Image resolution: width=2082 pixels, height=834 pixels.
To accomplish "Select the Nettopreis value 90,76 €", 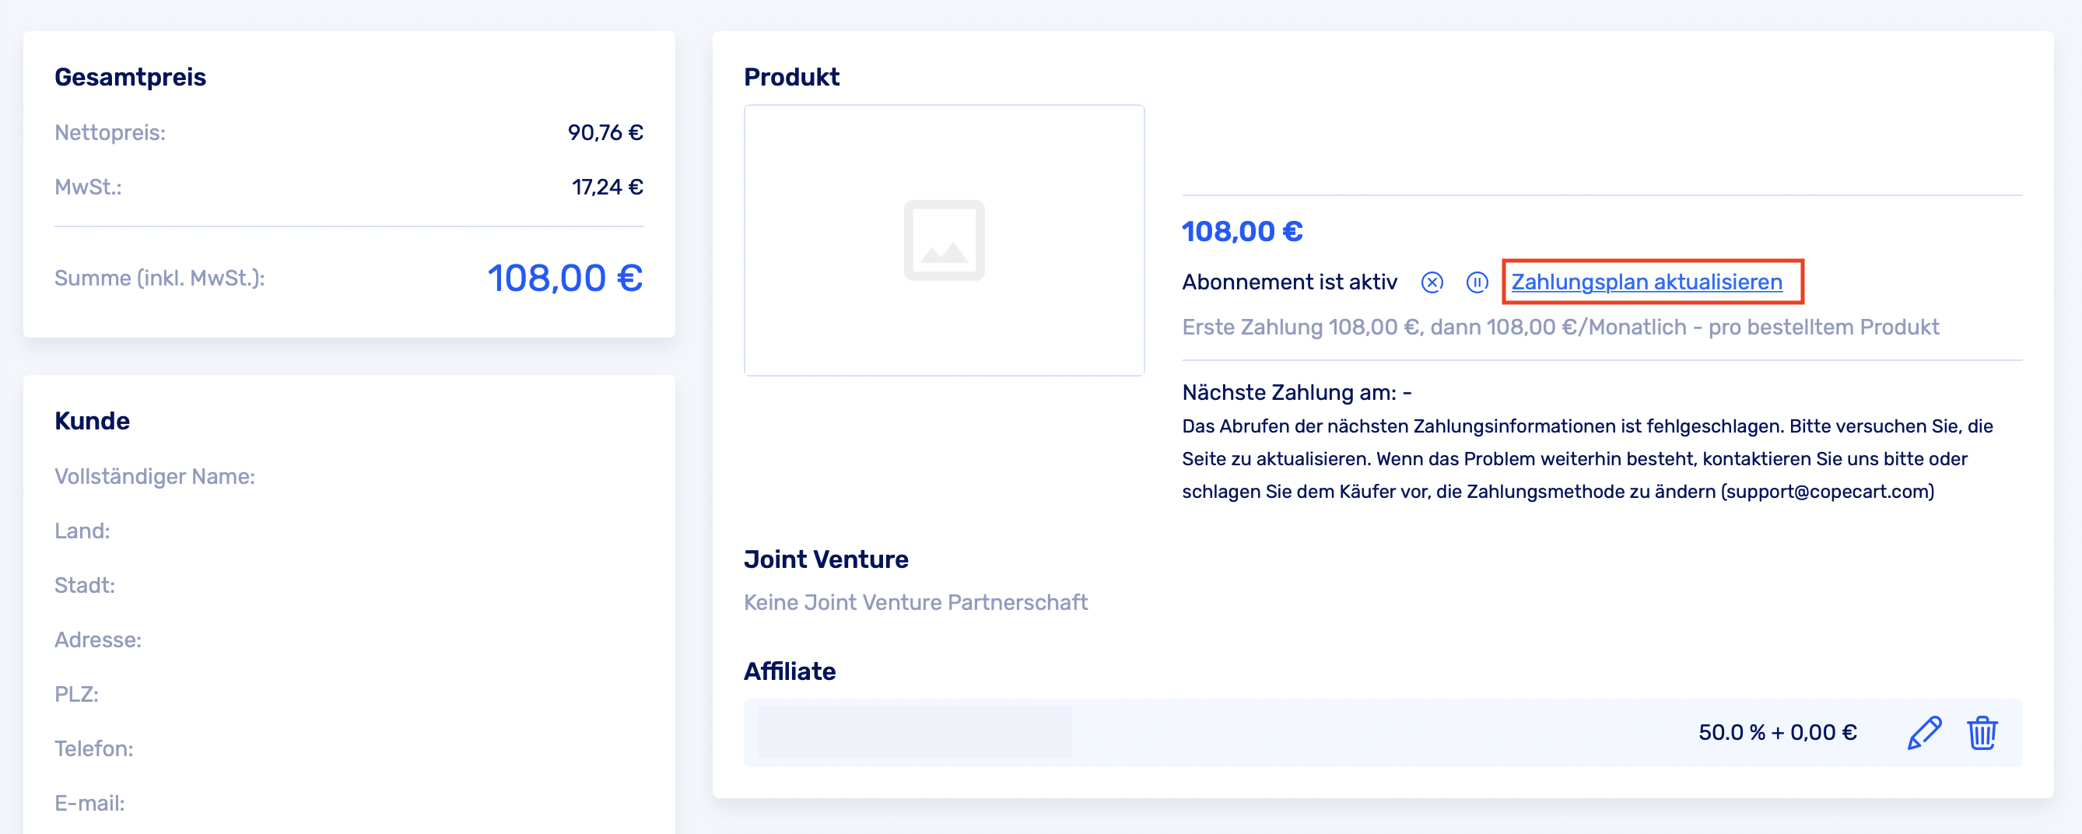I will click(x=605, y=132).
